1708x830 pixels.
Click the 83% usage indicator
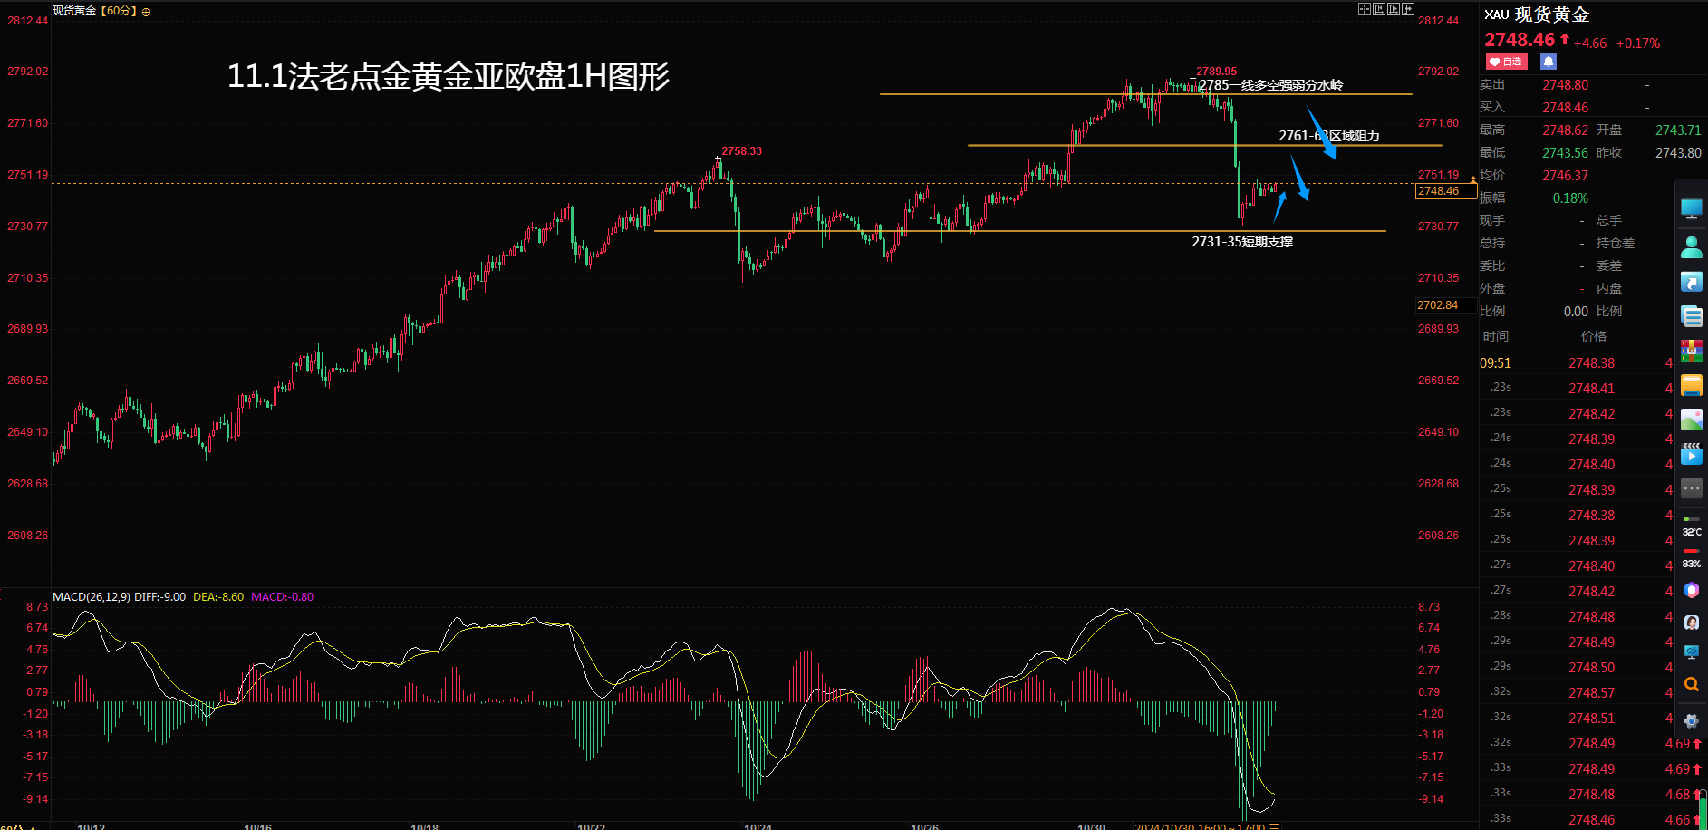pos(1692,564)
